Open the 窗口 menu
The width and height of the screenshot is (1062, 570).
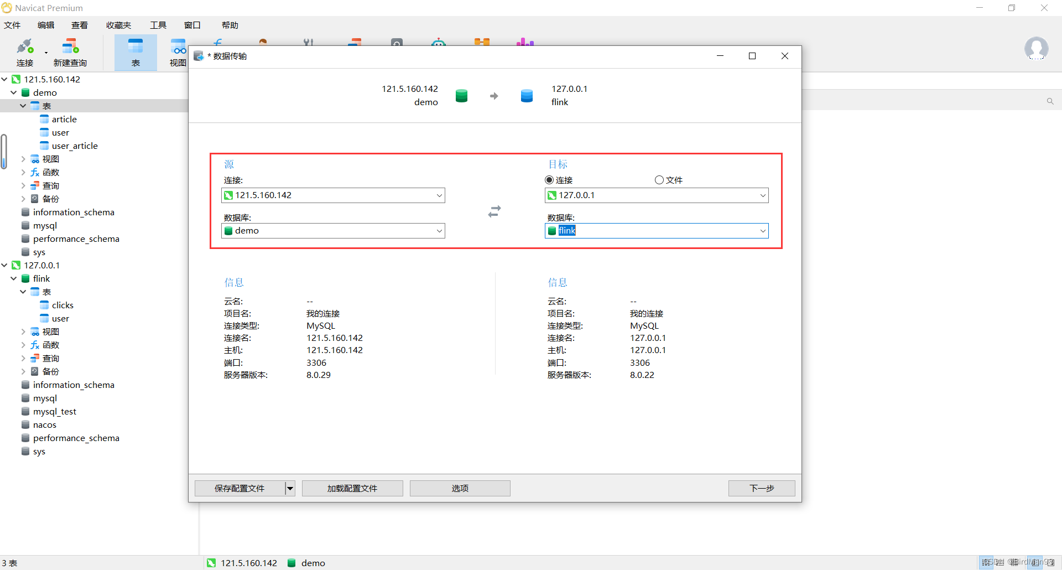point(192,25)
